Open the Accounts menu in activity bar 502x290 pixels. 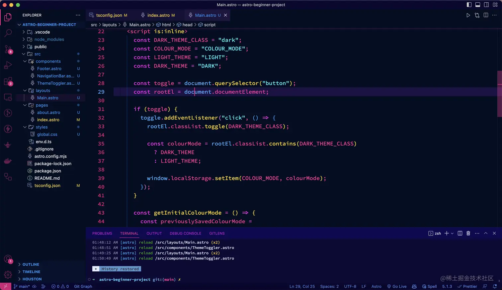coord(8,259)
